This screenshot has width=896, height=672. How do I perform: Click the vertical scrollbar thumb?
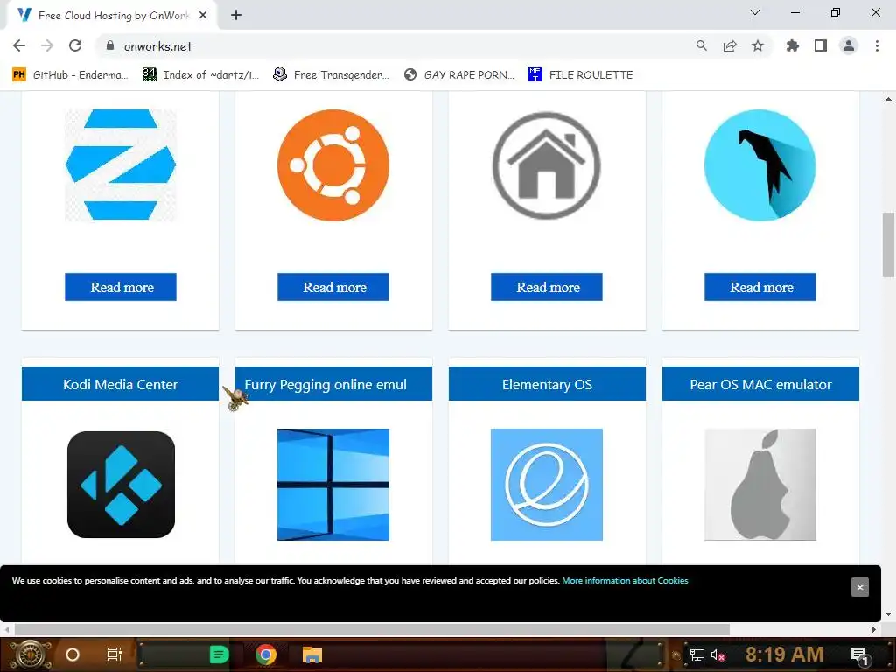click(888, 245)
